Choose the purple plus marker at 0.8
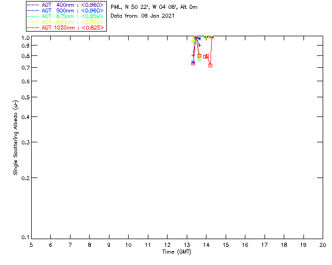 pos(193,55)
